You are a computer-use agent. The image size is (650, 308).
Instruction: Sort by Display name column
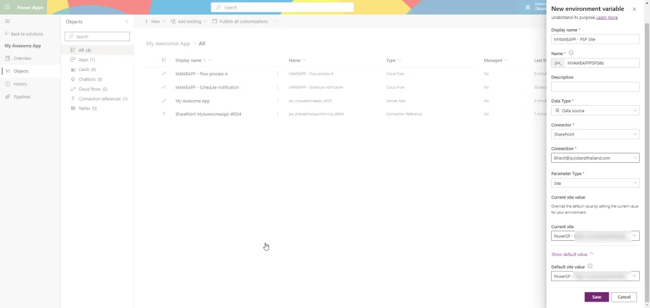194,60
